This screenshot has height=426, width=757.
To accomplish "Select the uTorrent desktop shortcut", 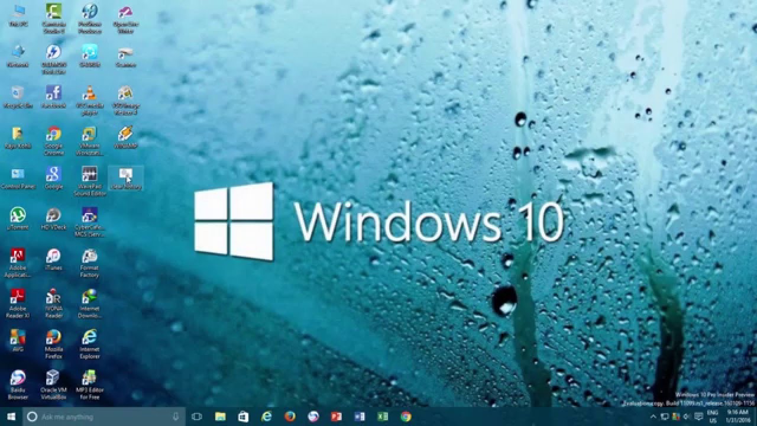I will click(x=18, y=218).
